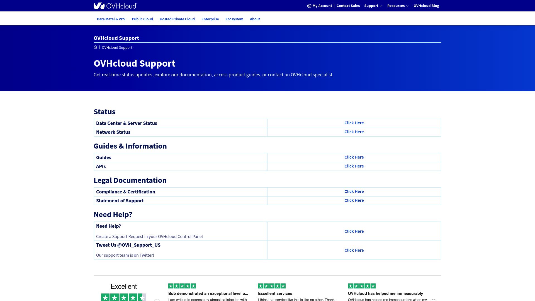Click Contact Sales link
Image resolution: width=535 pixels, height=301 pixels.
point(348,6)
